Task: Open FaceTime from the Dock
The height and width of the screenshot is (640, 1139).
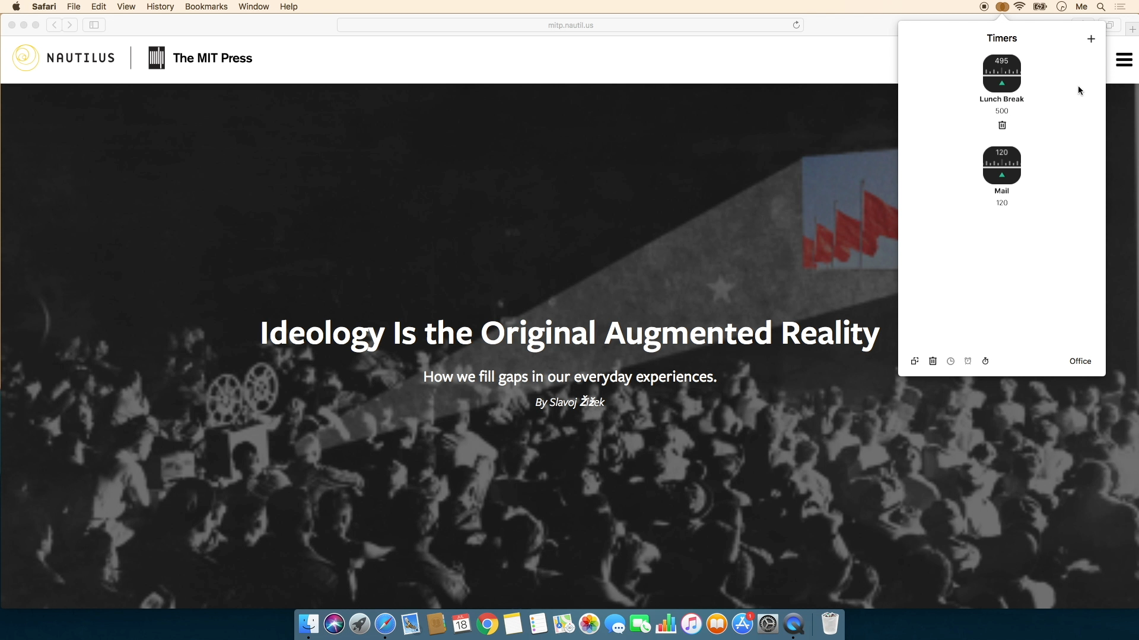Action: pos(640,623)
